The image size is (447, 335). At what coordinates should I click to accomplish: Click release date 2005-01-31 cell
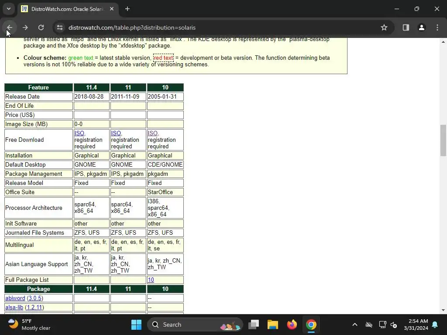click(x=165, y=96)
